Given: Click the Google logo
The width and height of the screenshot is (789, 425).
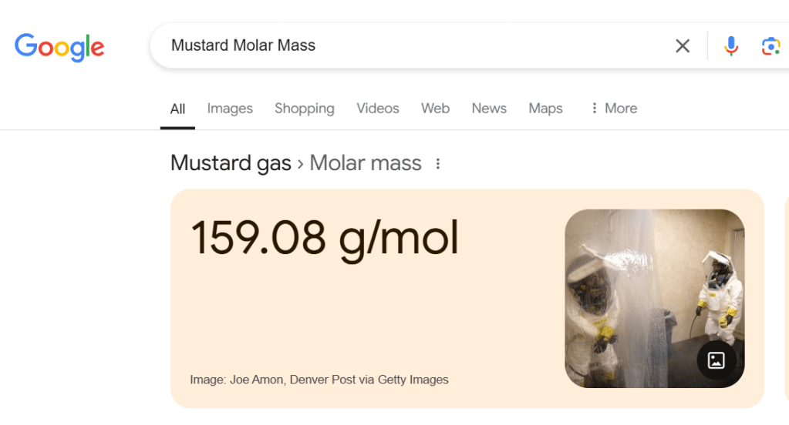Looking at the screenshot, I should click(59, 46).
